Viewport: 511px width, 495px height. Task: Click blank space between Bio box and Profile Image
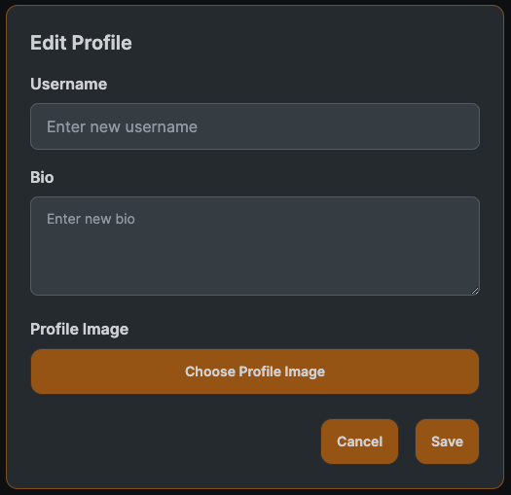[255, 307]
